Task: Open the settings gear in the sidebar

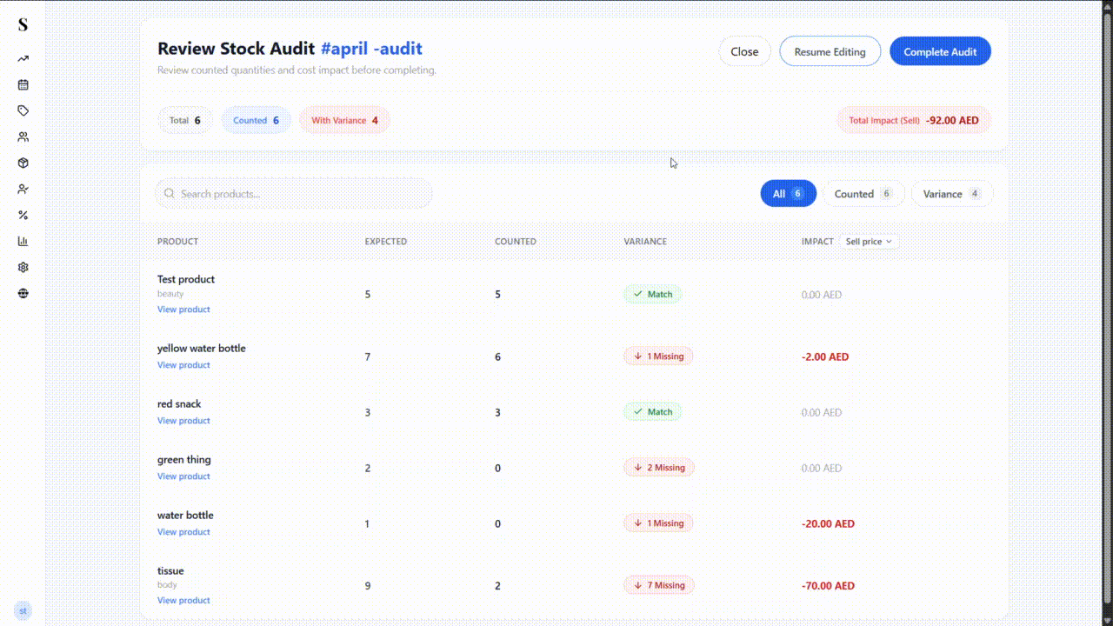Action: 22,267
